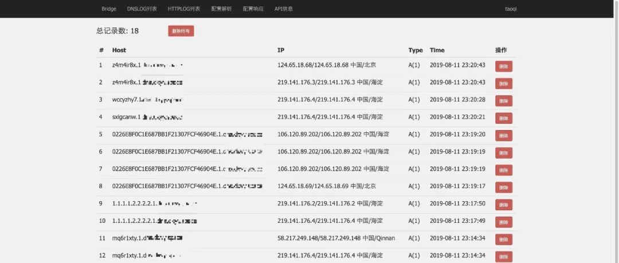Remove row 3 wccyzhy7 record
This screenshot has height=263, width=619.
click(x=504, y=101)
